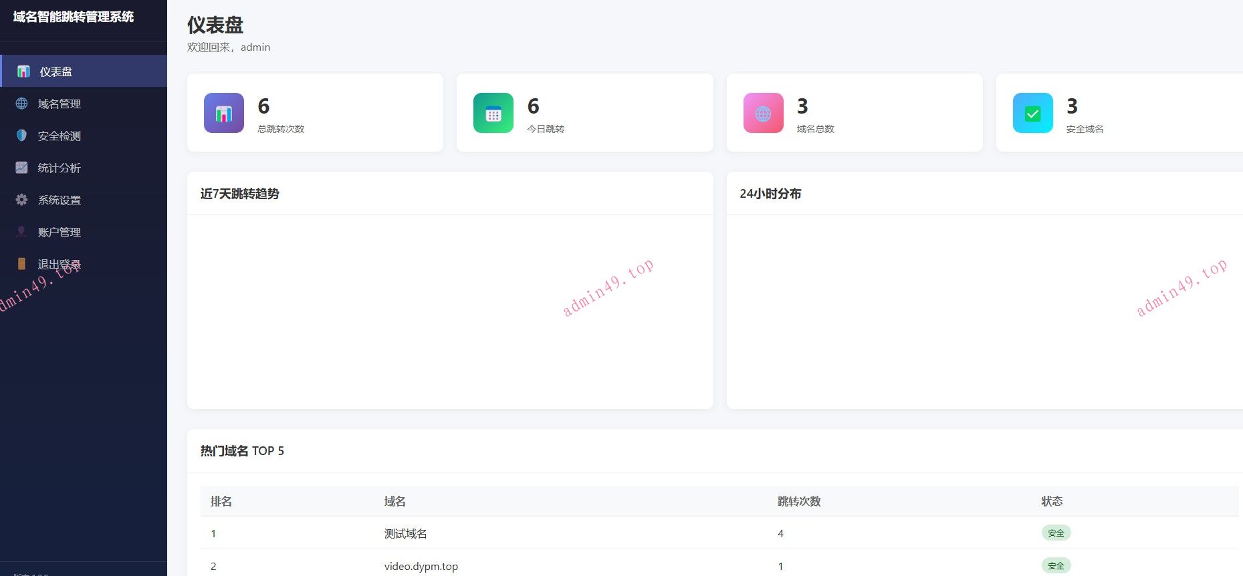Click the shield icon beside 安全检测
1243x576 pixels.
(22, 136)
